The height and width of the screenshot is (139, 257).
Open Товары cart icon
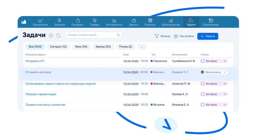click(94, 21)
